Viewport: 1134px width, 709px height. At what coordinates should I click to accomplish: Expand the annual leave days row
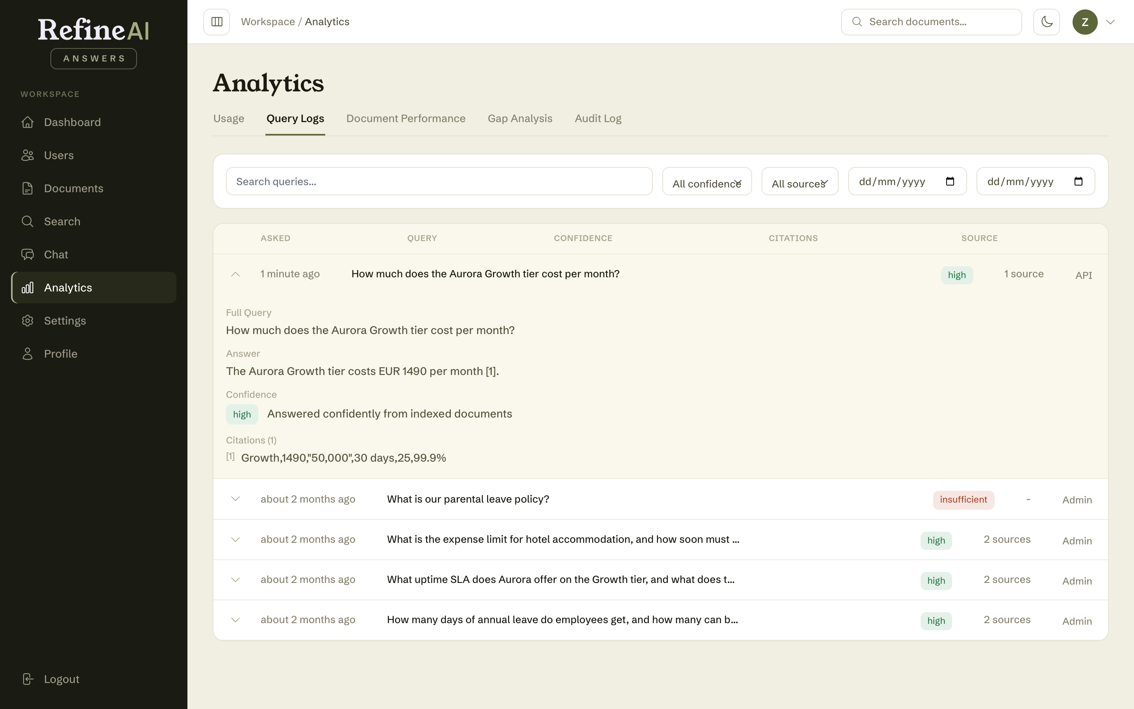[x=236, y=620]
